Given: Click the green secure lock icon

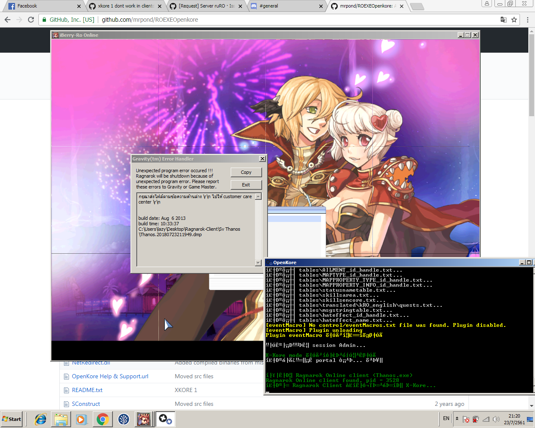Looking at the screenshot, I should coord(44,20).
